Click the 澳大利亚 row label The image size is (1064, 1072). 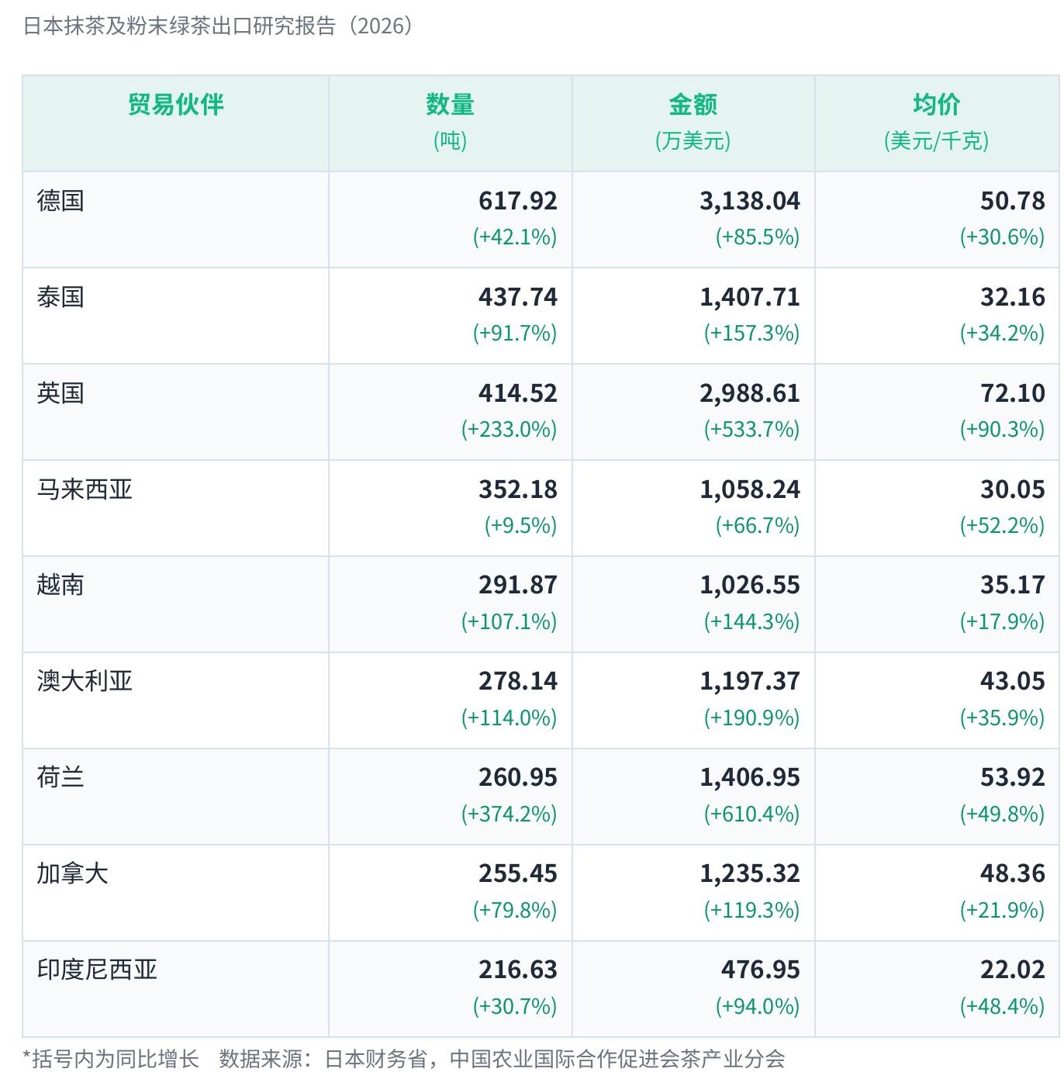coord(85,681)
